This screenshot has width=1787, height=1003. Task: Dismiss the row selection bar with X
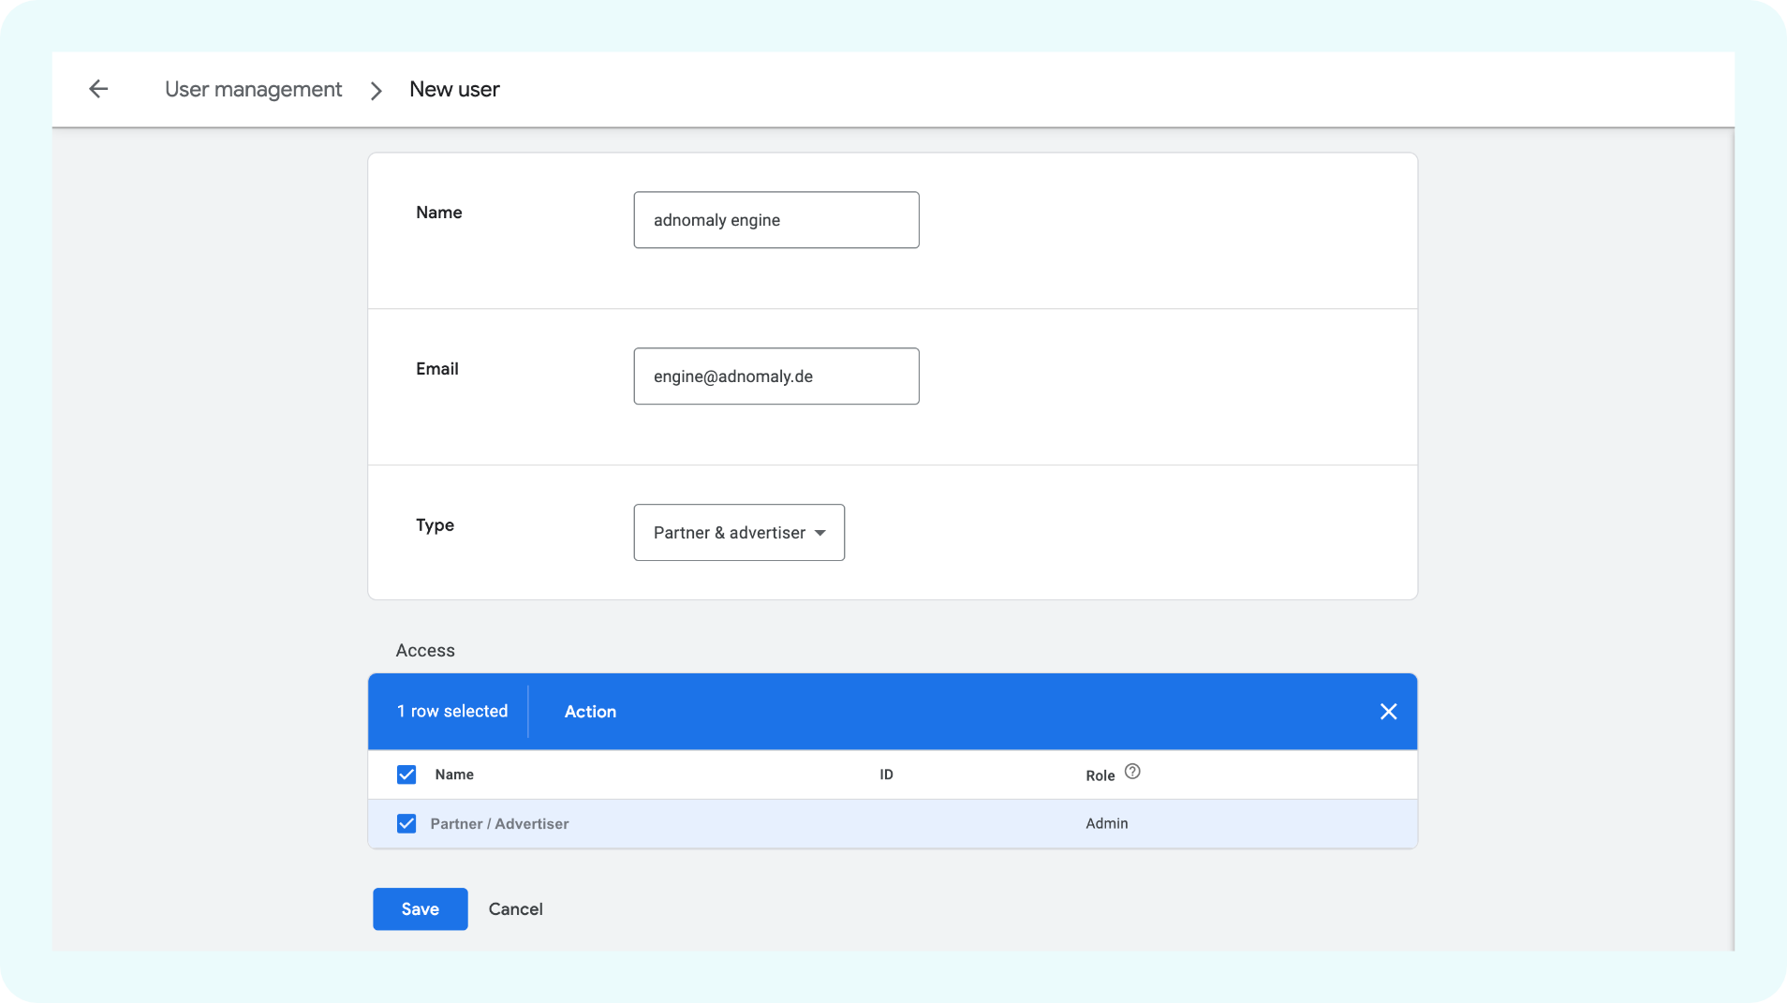pos(1388,712)
